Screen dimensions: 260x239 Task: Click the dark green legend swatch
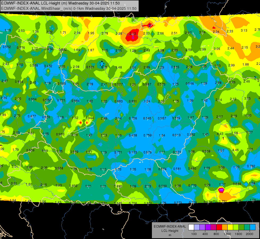(x=241, y=227)
